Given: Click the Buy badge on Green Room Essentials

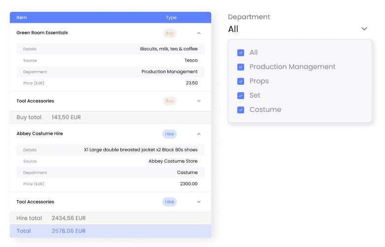Looking at the screenshot, I should (170, 33).
